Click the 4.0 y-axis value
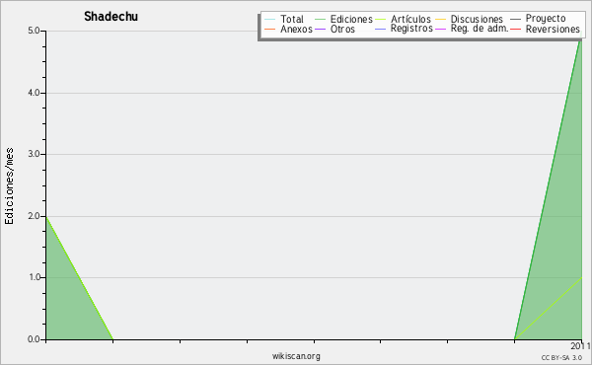 [x=34, y=93]
